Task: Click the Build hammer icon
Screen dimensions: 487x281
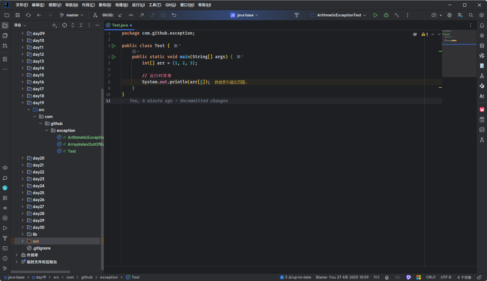Action: point(397,15)
